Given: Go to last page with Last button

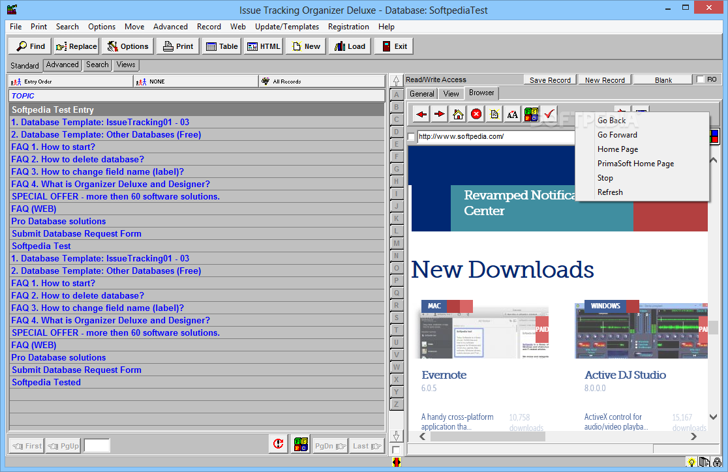Looking at the screenshot, I should point(367,446).
